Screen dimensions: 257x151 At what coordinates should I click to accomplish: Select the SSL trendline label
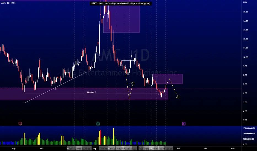click(x=55, y=89)
